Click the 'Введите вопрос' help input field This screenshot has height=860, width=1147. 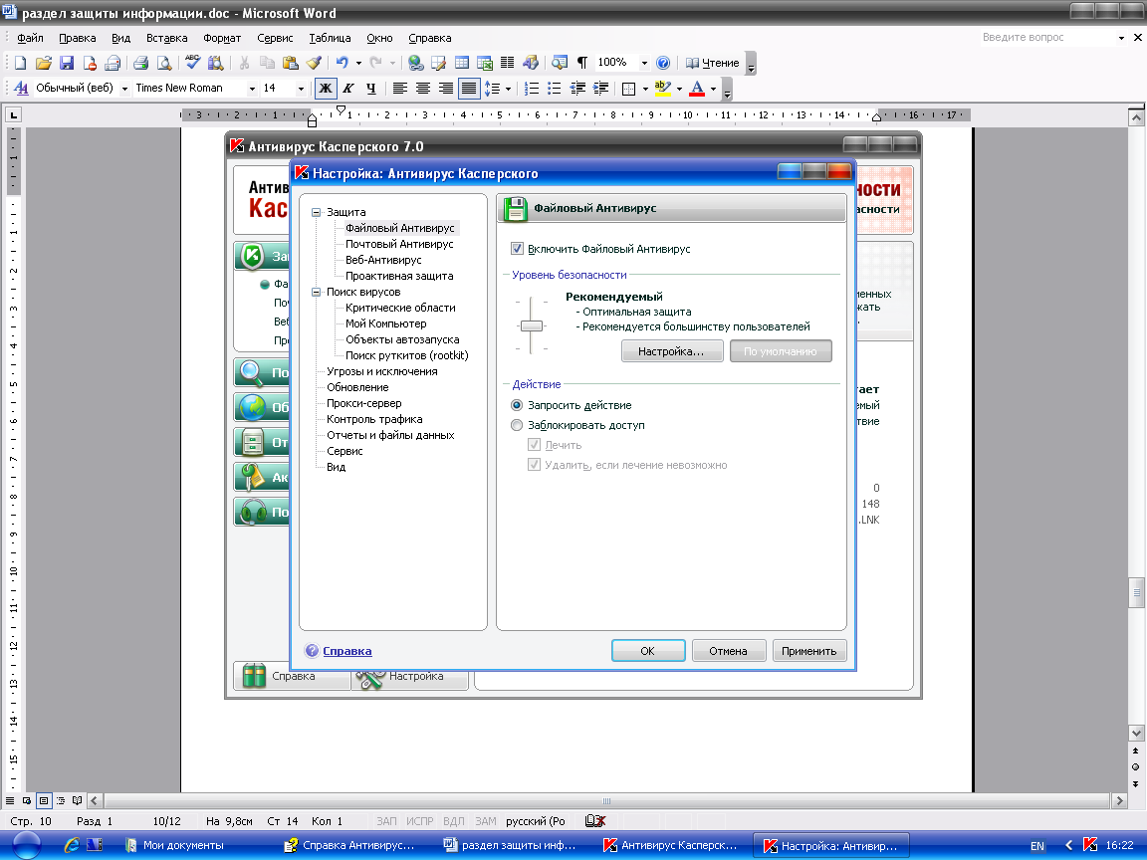[1046, 37]
